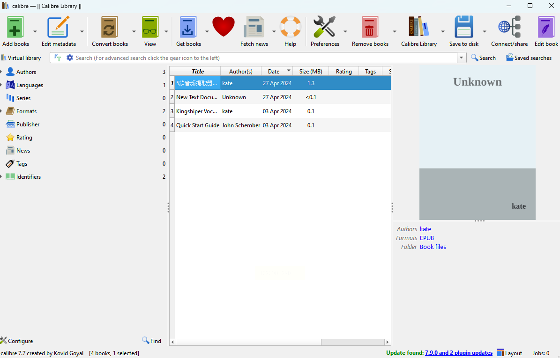
Task: Select the Quick Start Guide row
Action: 280,125
